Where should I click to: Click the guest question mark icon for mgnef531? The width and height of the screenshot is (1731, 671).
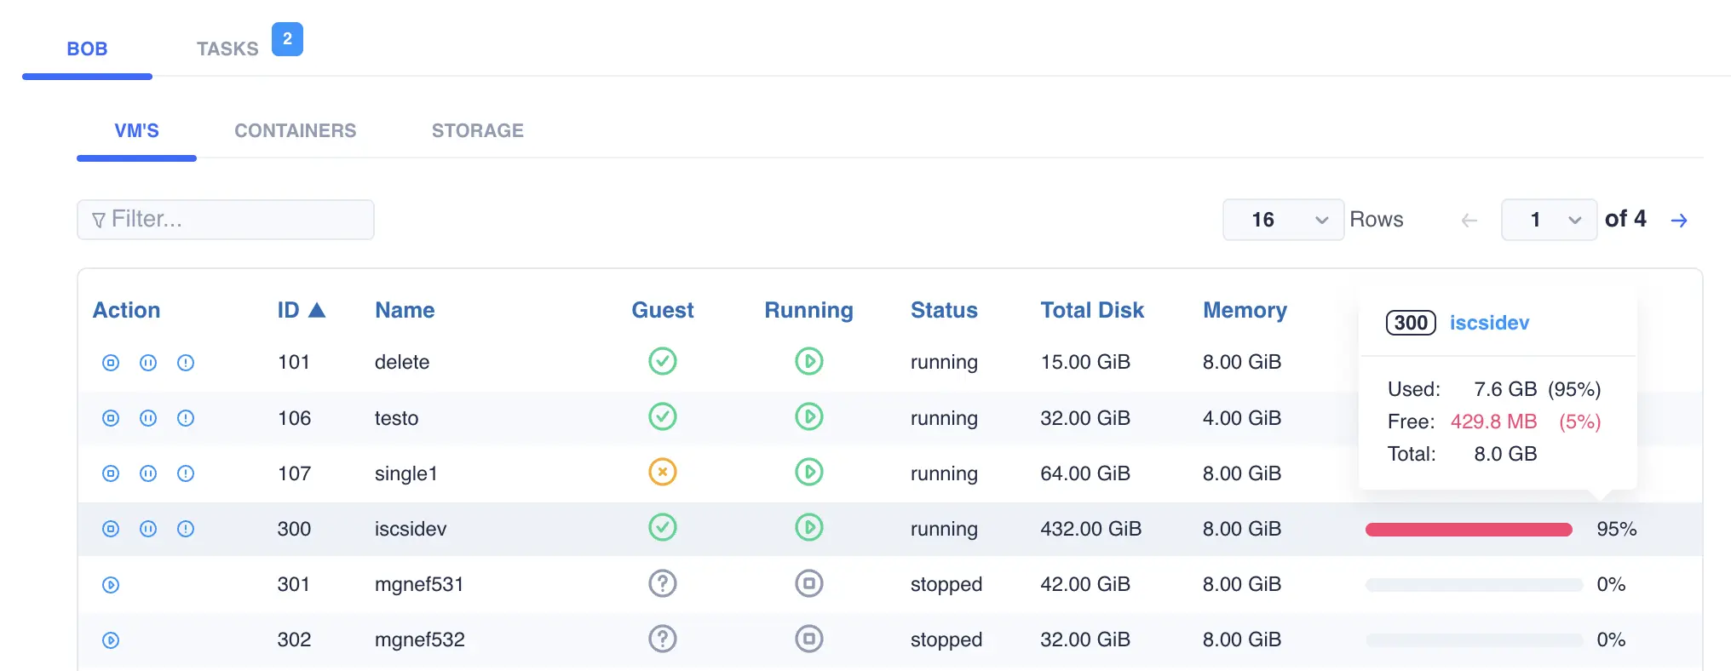point(663,583)
